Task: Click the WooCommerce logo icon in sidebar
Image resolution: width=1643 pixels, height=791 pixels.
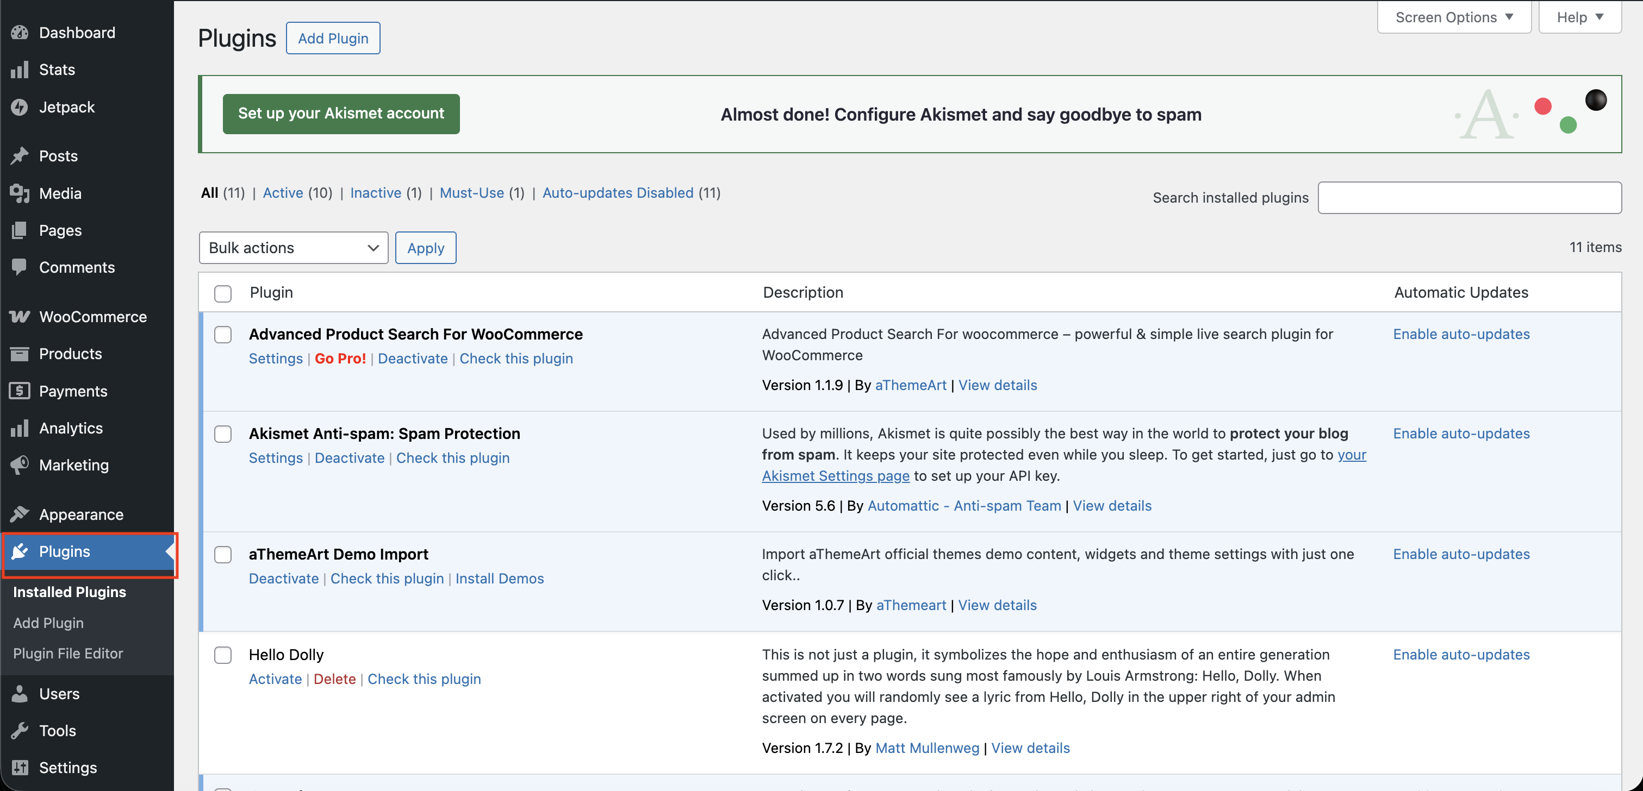Action: 20,317
